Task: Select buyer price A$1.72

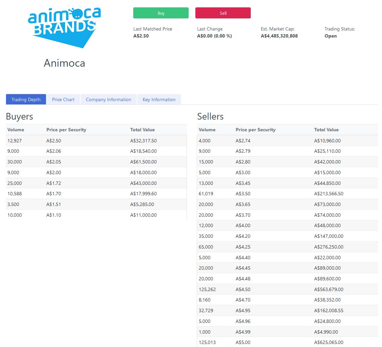Action: pyautogui.click(x=54, y=183)
